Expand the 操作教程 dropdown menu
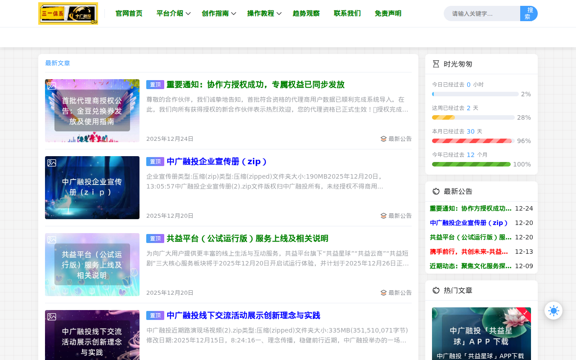 261,13
